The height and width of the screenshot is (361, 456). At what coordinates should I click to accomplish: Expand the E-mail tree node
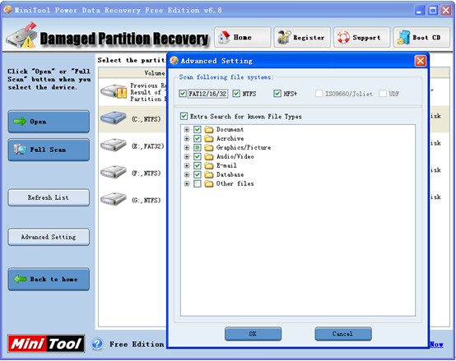point(187,165)
